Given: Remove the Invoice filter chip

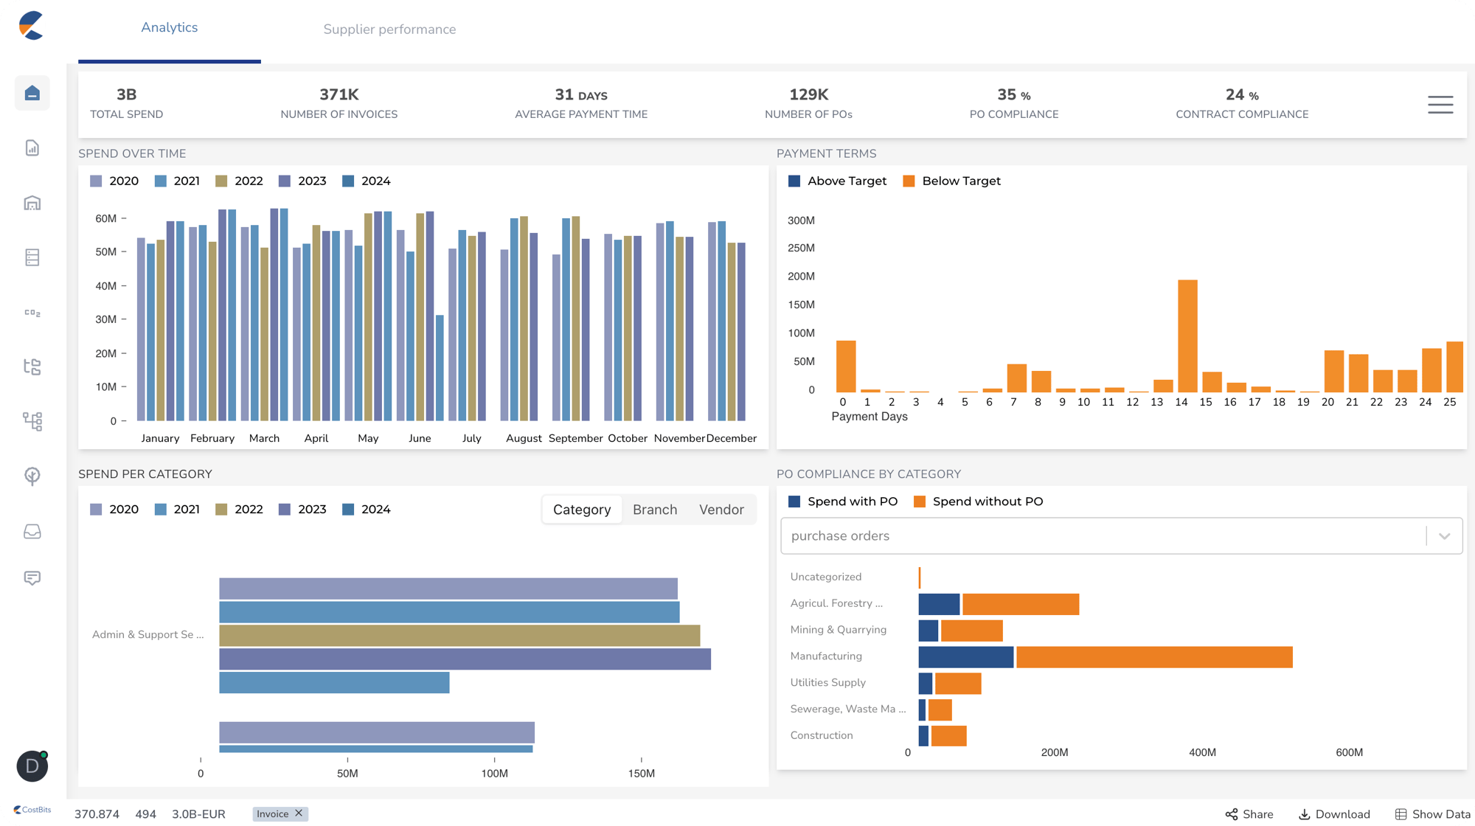Looking at the screenshot, I should tap(299, 813).
